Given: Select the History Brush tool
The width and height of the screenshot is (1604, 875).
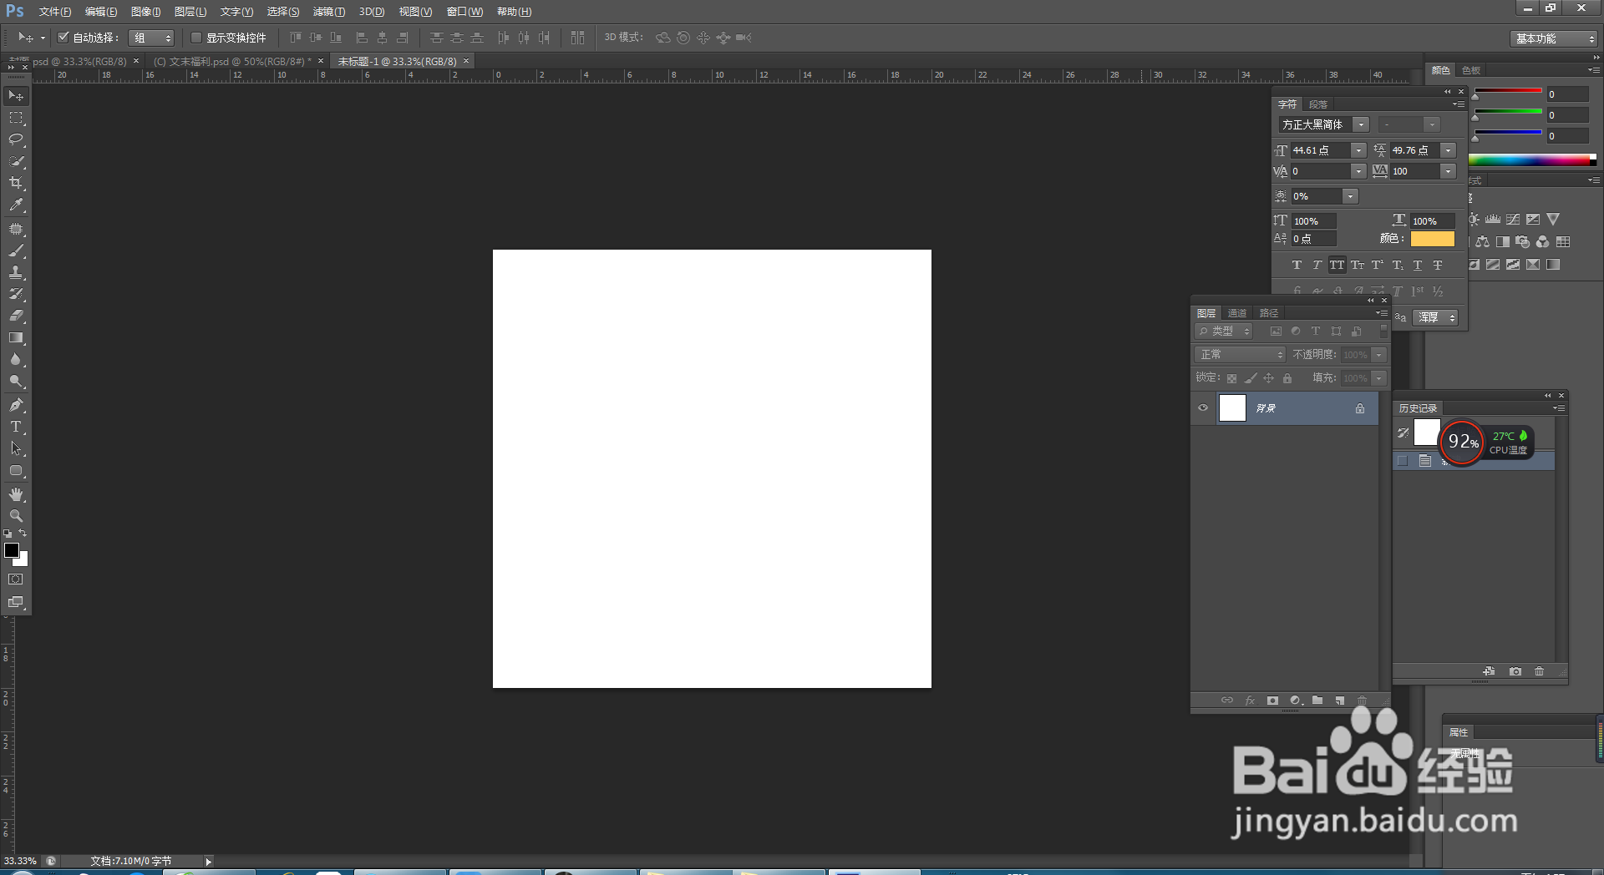Looking at the screenshot, I should click(x=16, y=294).
